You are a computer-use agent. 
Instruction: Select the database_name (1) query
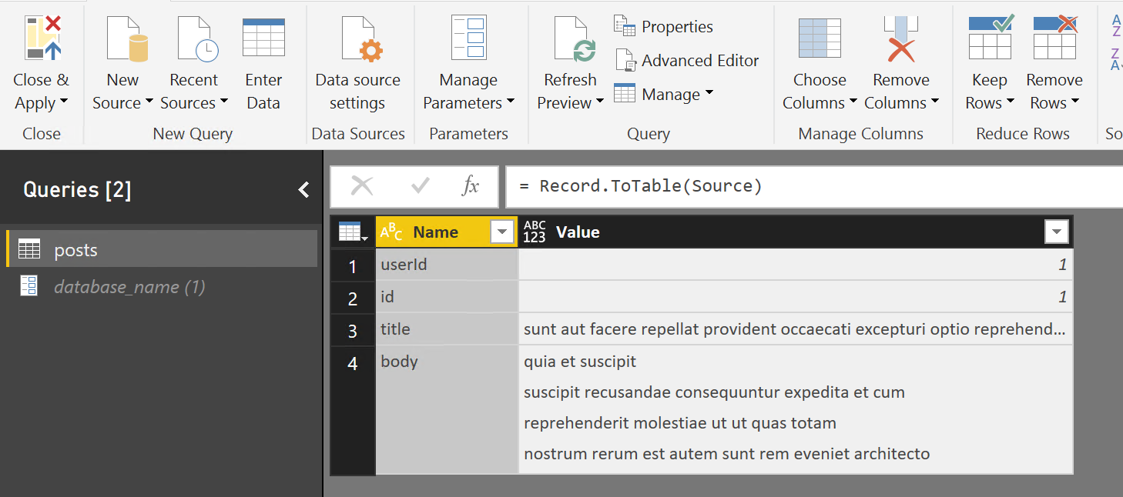click(x=129, y=287)
